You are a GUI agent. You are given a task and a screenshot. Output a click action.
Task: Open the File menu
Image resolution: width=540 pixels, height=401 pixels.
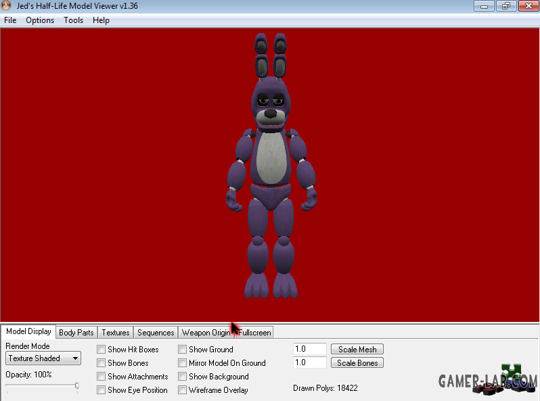[10, 20]
